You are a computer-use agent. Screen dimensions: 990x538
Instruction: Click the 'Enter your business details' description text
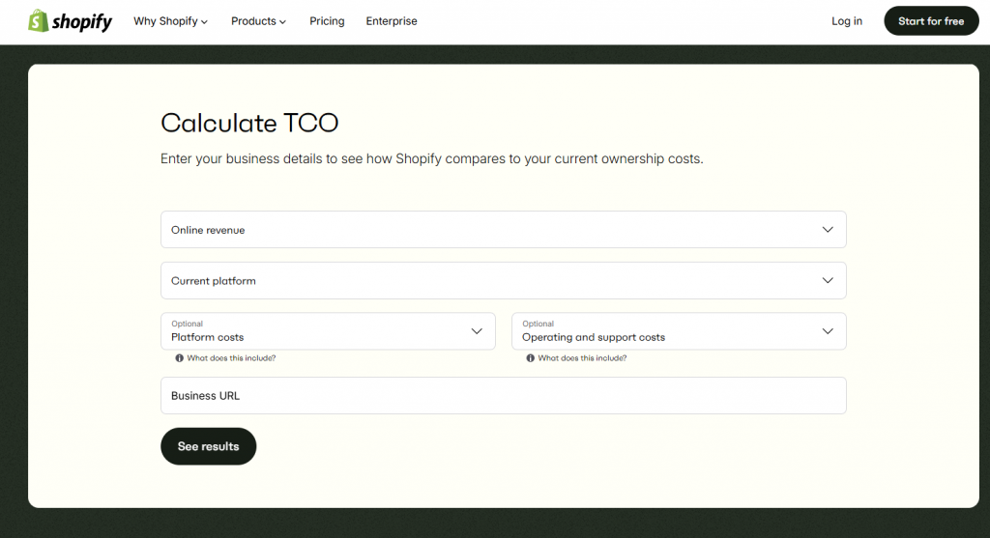pyautogui.click(x=432, y=159)
